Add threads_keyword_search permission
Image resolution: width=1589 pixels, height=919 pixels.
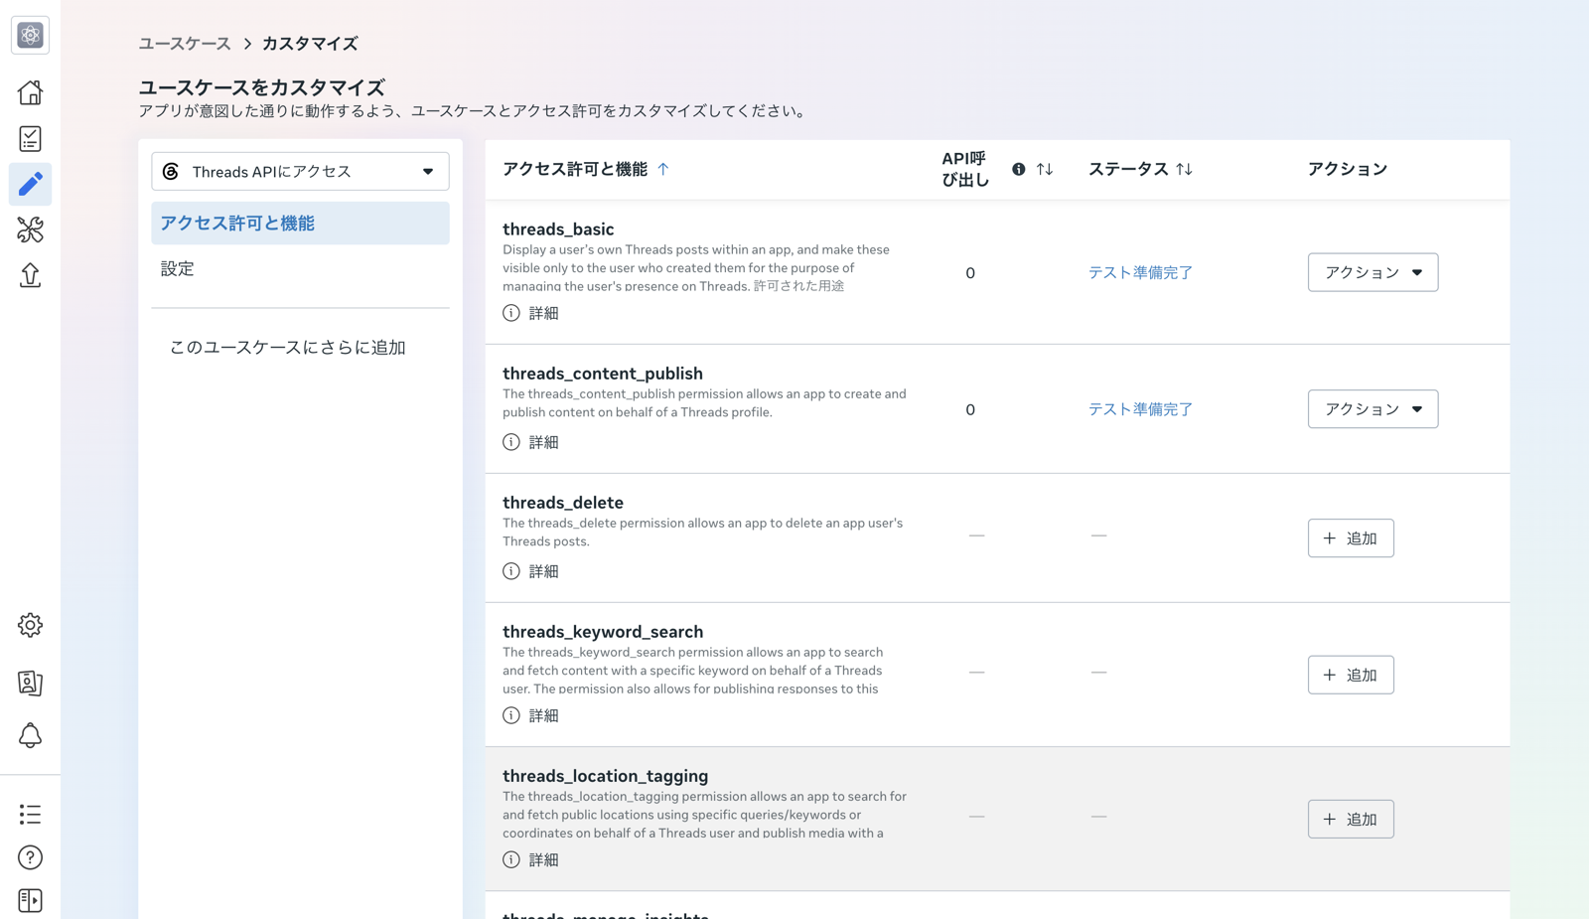click(x=1351, y=675)
